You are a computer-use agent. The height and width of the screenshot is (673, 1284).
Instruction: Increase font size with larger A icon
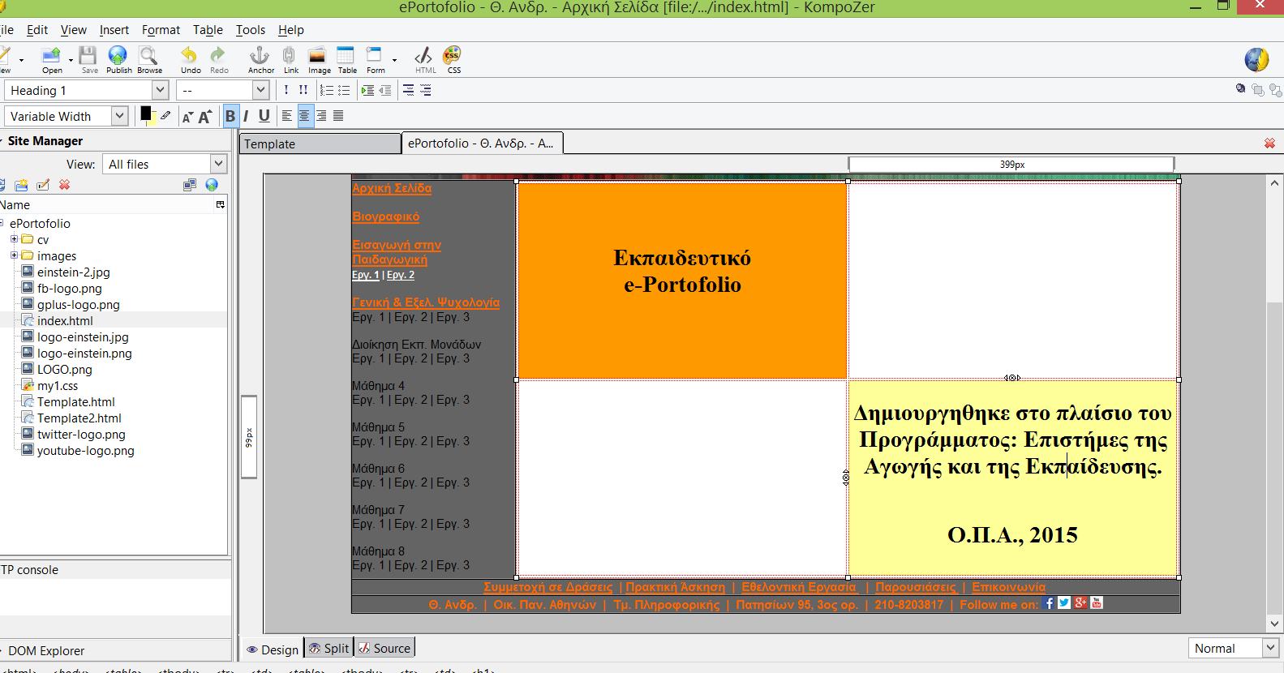pos(205,116)
